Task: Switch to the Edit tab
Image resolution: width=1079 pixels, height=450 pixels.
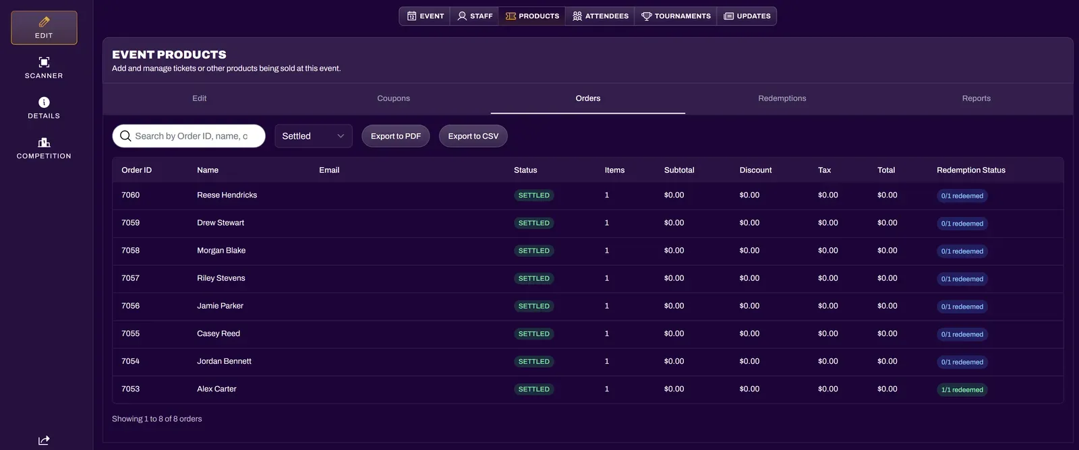Action: point(200,98)
